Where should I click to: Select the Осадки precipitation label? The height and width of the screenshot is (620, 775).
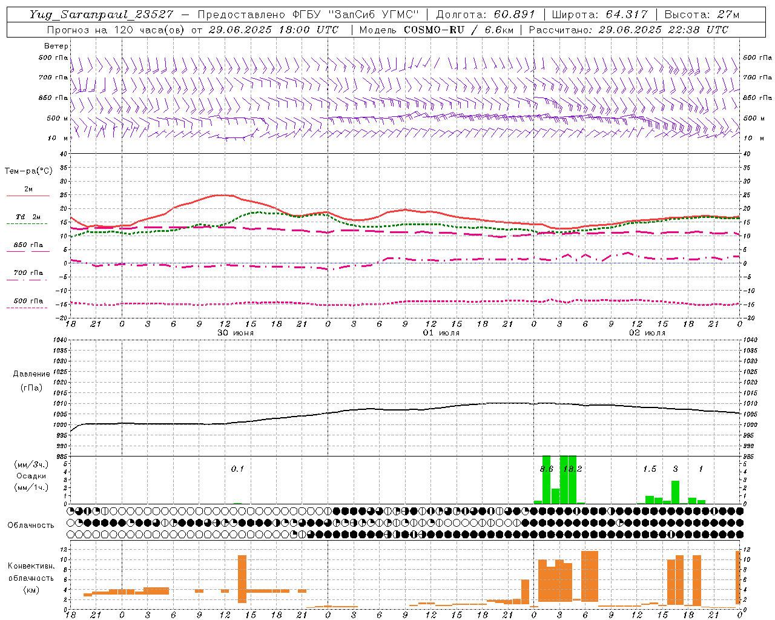[31, 476]
